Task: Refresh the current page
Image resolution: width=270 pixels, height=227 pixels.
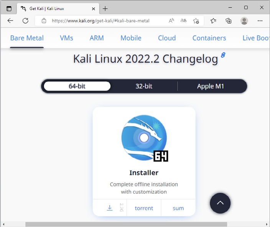Action: click(25, 21)
